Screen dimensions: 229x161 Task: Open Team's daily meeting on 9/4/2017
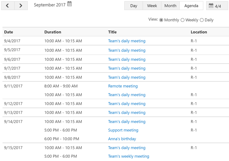pos(127,41)
